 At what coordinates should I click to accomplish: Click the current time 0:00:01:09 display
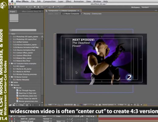68,105
